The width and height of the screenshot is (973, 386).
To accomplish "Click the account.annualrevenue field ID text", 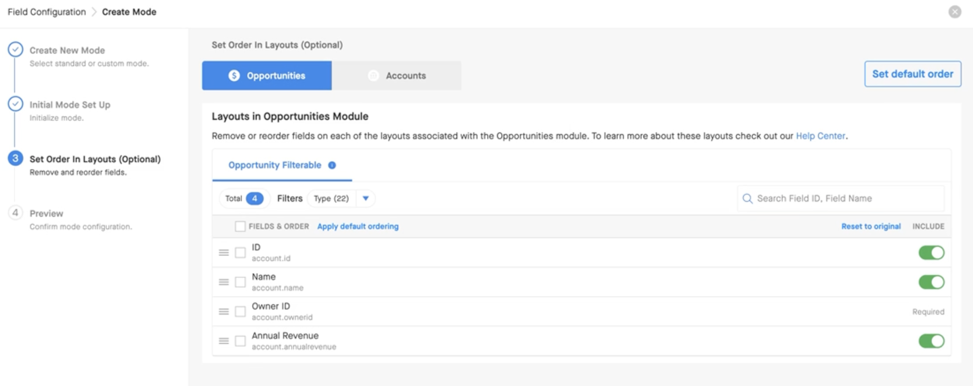I will 294,347.
